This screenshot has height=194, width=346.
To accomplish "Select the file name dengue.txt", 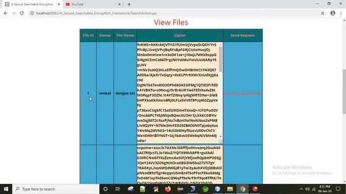I will [125, 93].
